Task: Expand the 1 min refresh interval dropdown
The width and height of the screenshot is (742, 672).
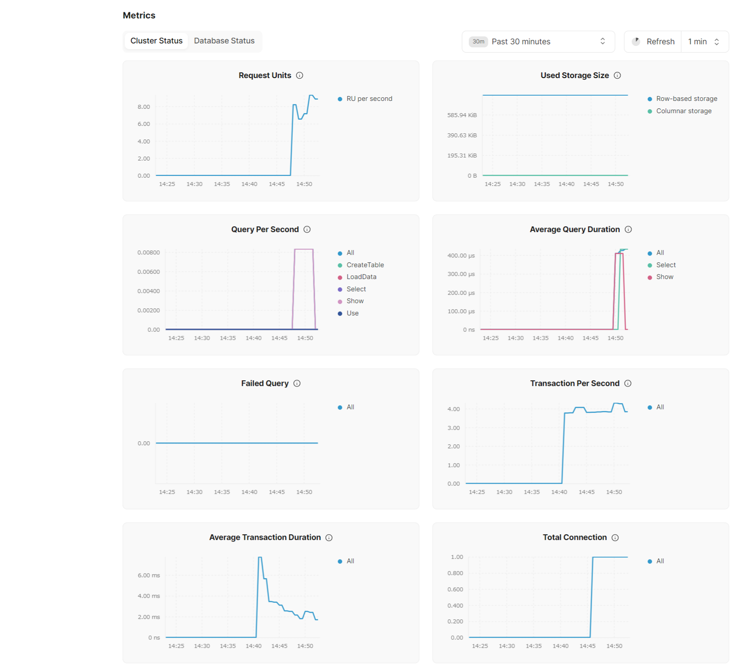Action: tap(704, 42)
